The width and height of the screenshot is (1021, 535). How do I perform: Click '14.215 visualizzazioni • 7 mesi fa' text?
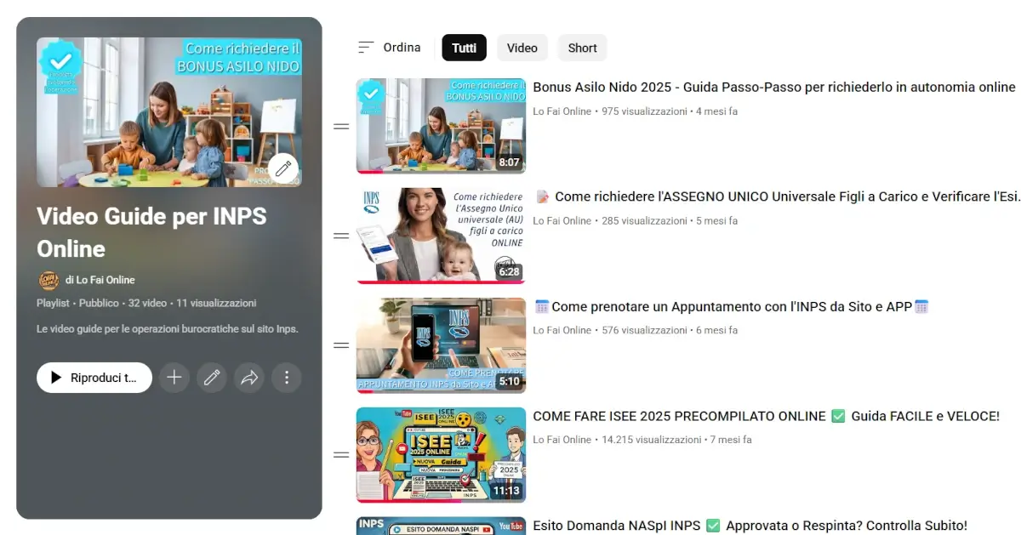(676, 441)
